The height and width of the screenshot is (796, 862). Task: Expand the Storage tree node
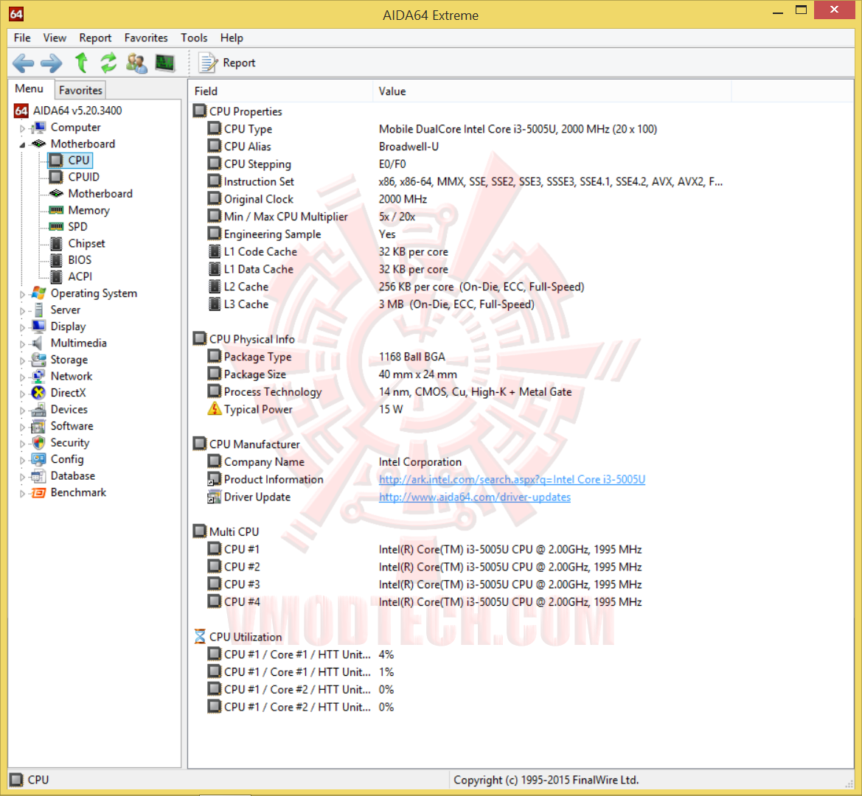tap(23, 360)
